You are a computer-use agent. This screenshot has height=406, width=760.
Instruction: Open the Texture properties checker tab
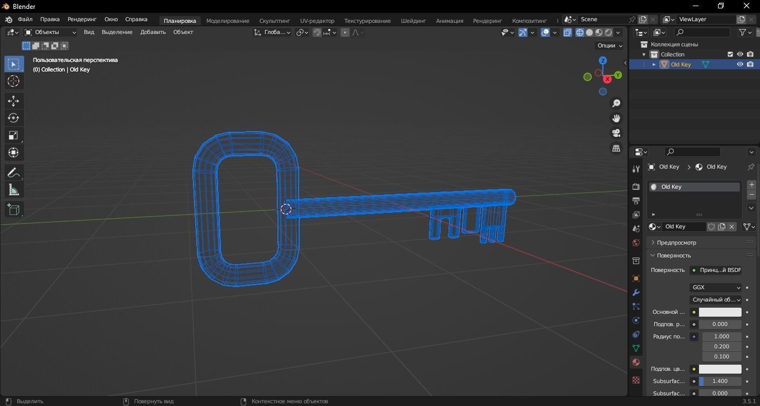(636, 380)
